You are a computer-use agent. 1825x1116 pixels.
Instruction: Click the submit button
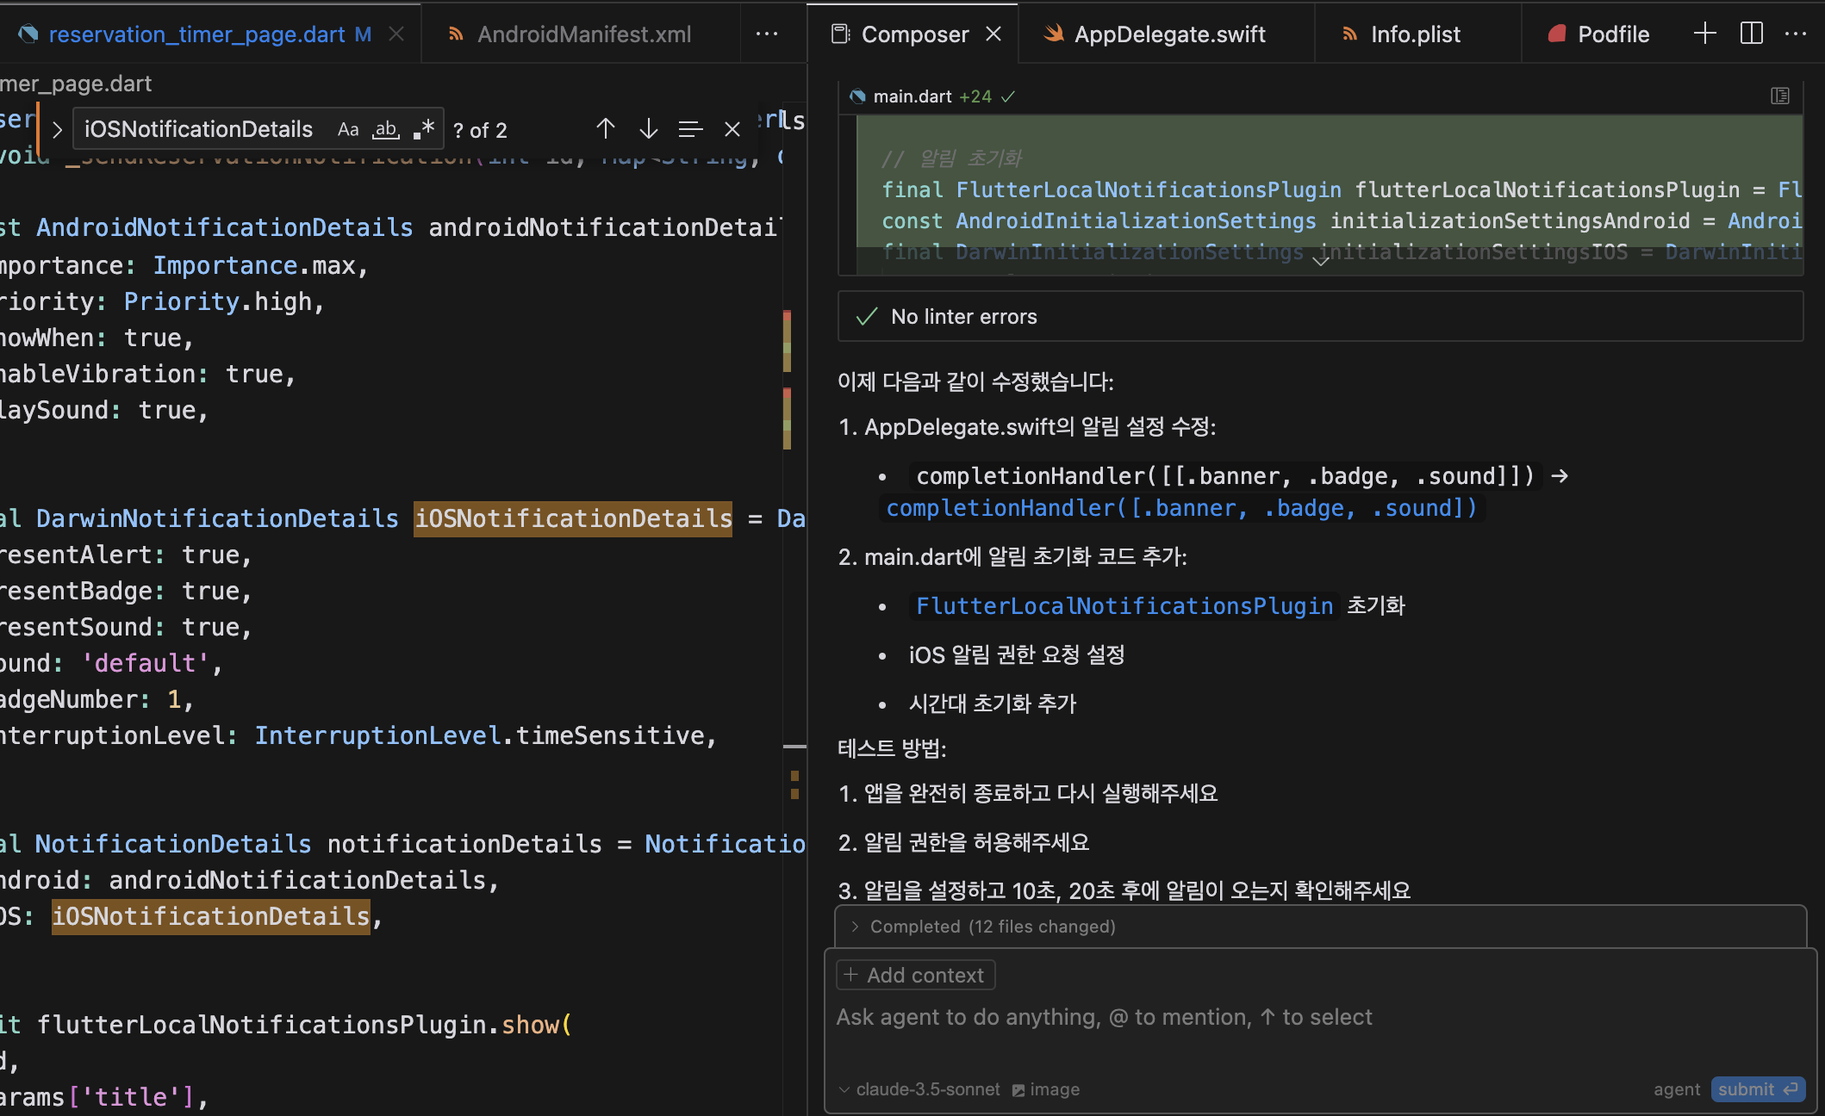click(x=1756, y=1089)
